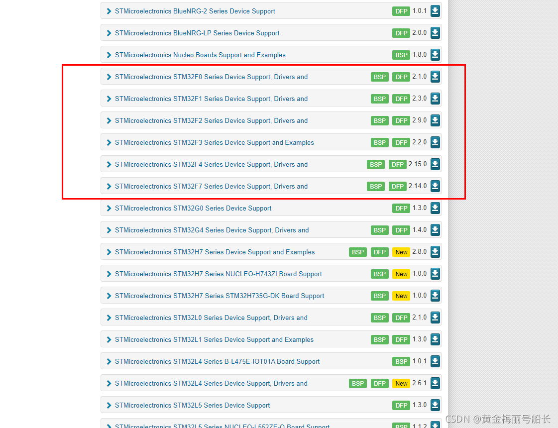Open STM32G4 Series Device Support link
Screen dimensions: 558x428
(212, 230)
